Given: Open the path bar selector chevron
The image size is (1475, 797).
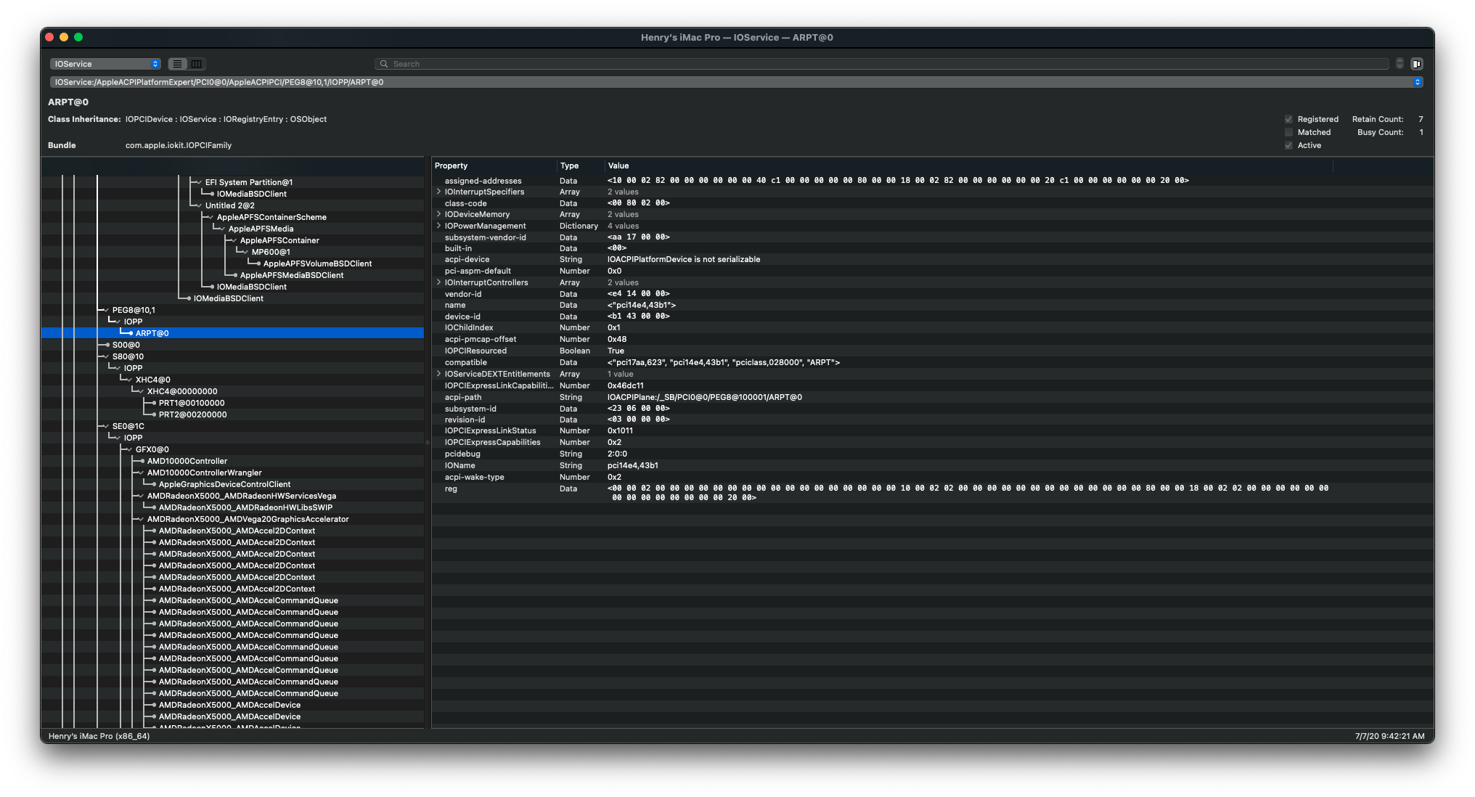Looking at the screenshot, I should click(1419, 82).
